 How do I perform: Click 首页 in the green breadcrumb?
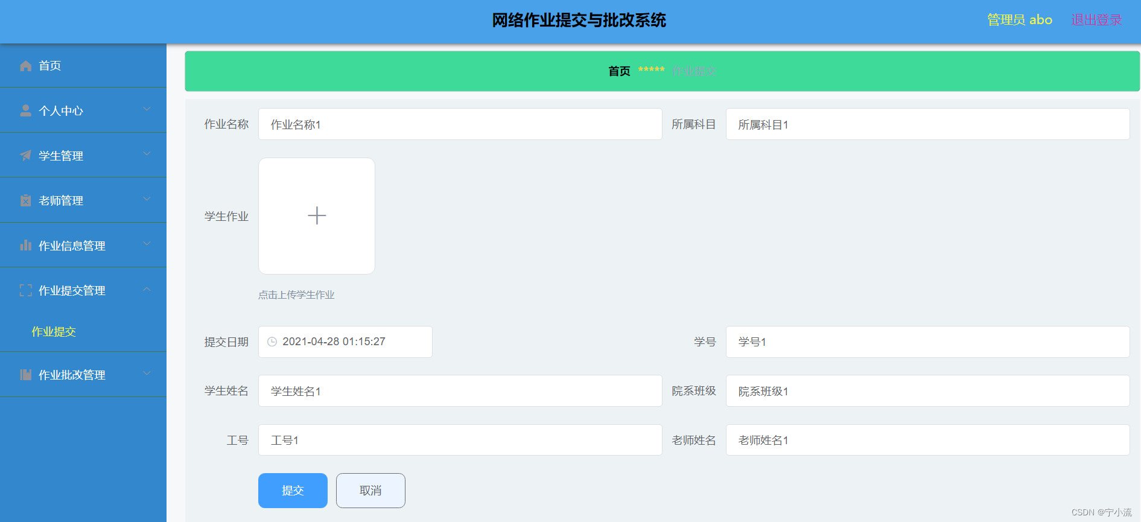[619, 71]
